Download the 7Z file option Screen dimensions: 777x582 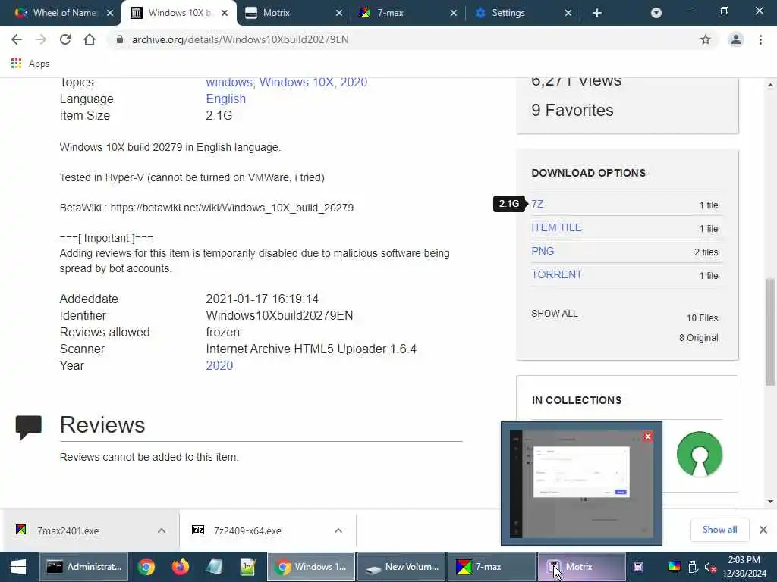pyautogui.click(x=538, y=204)
